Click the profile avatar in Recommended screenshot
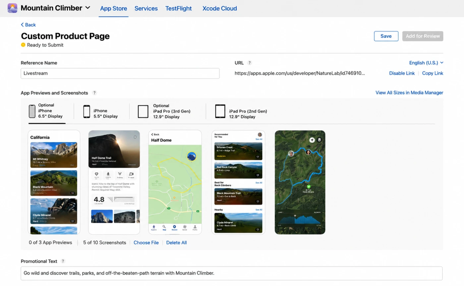 tap(260, 135)
